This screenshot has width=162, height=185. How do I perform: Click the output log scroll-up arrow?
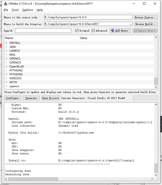point(156,105)
